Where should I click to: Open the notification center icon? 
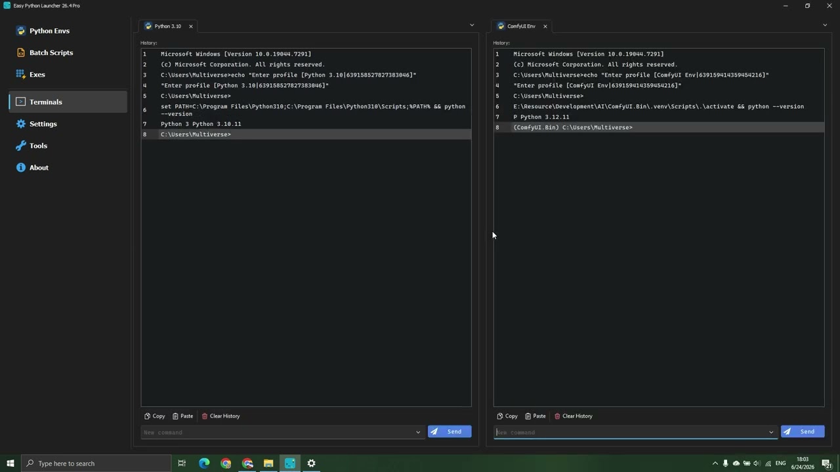(827, 463)
